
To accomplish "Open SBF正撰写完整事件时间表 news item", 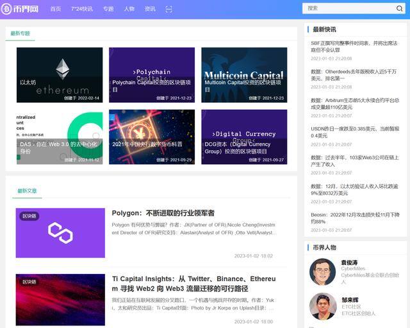I will pyautogui.click(x=354, y=47).
